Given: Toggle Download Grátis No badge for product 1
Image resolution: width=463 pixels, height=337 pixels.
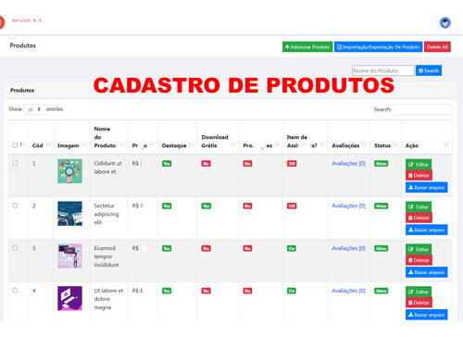Looking at the screenshot, I should tap(206, 164).
